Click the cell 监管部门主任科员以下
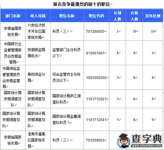This screenshot has height=150, width=164. point(67,53)
